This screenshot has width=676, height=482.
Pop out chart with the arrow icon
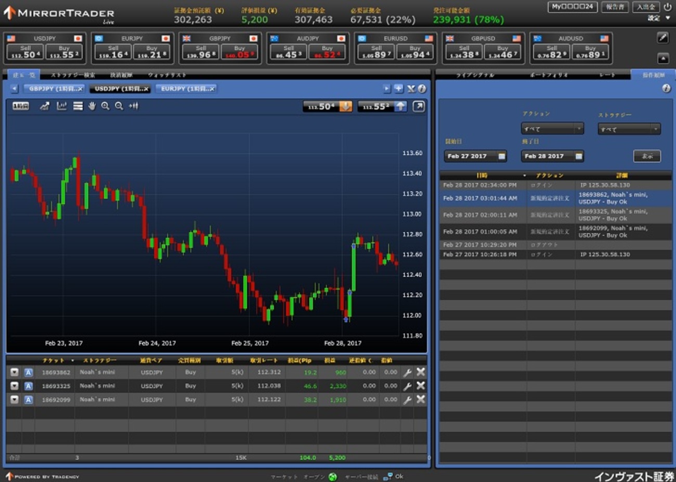(419, 106)
